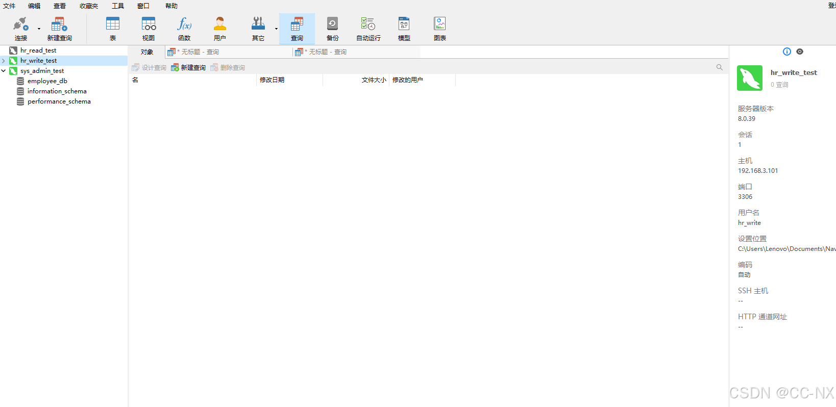Screen dimensions: 836x407
Task: Click the username value hr_write
Action: point(749,223)
